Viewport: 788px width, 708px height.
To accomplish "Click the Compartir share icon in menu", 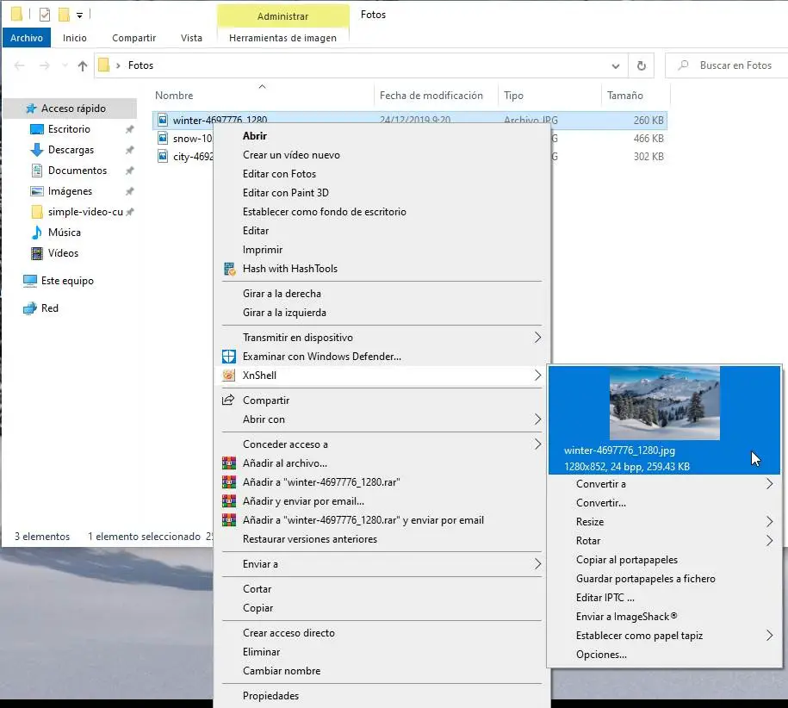I will (228, 400).
